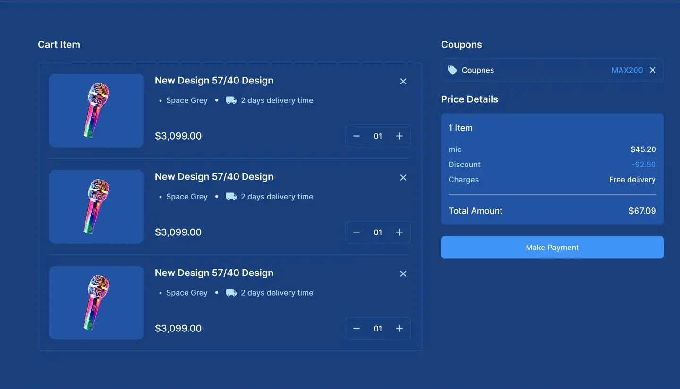Click the 'Free delivery' charges value
Image resolution: width=680 pixels, height=389 pixels.
pos(632,180)
